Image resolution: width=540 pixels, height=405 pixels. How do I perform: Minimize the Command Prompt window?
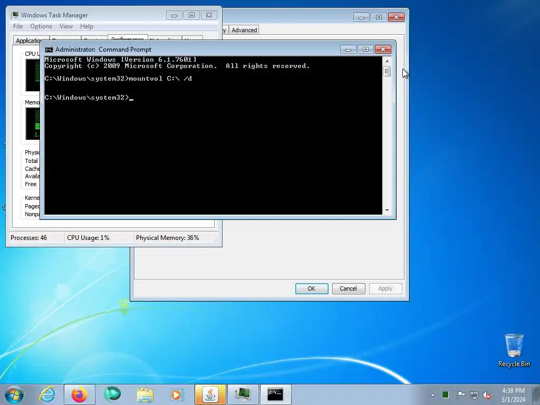coord(348,50)
